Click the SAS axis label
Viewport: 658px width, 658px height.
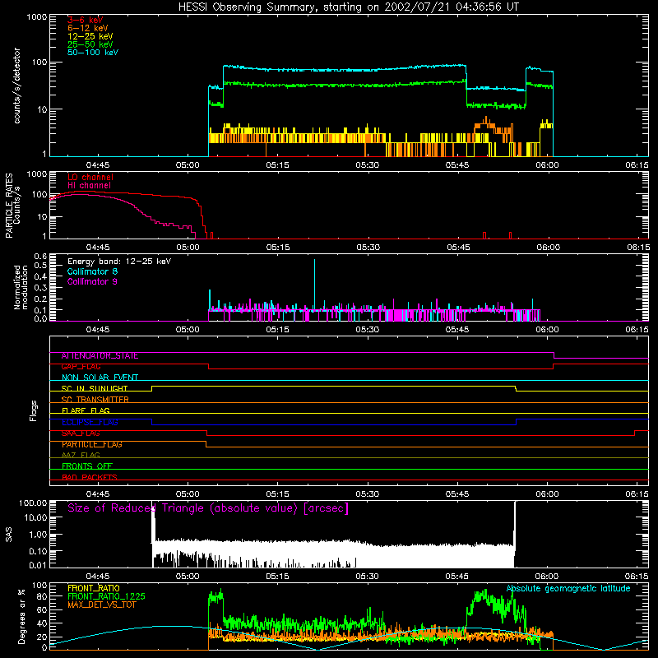tap(9, 534)
